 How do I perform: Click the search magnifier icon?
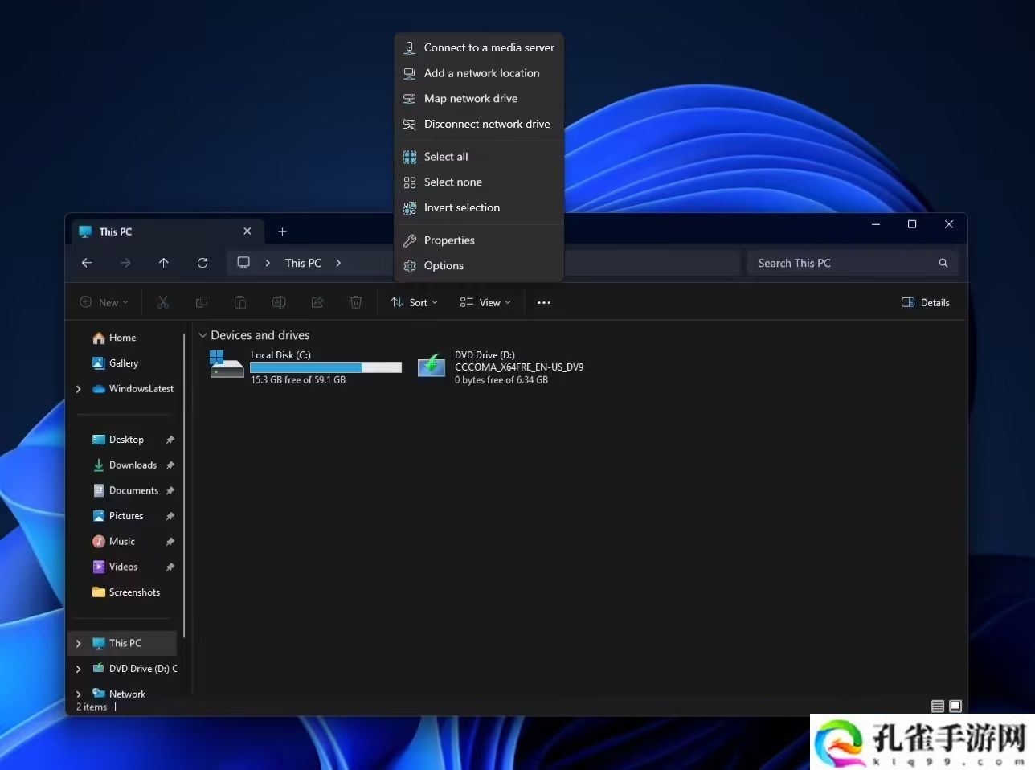pyautogui.click(x=943, y=263)
